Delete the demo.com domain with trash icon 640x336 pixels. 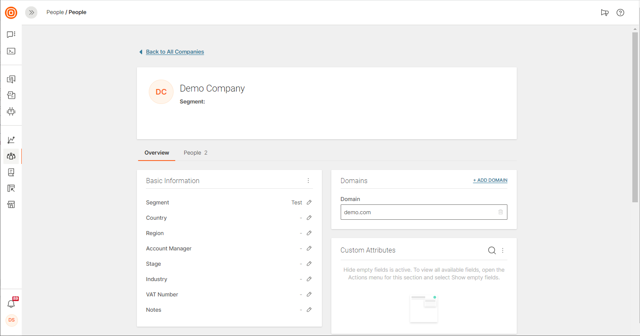[x=501, y=212]
